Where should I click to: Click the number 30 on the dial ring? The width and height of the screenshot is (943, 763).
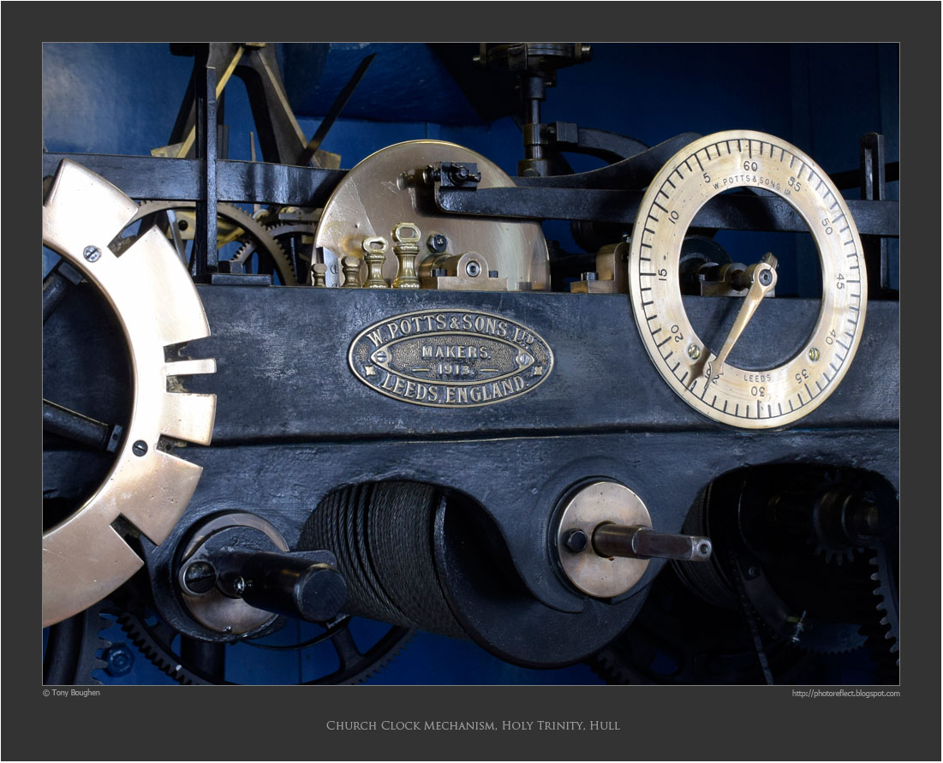759,390
